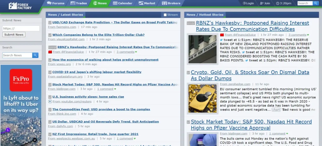Click the impact icon beside RBNZ's Hawkesby hottest headline

point(191,23)
